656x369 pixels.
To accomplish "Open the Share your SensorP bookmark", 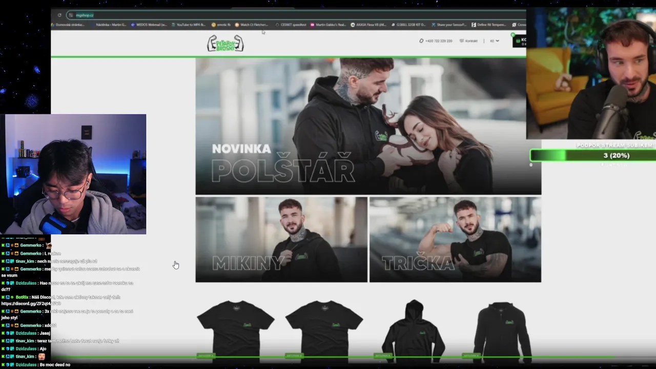I will (449, 25).
